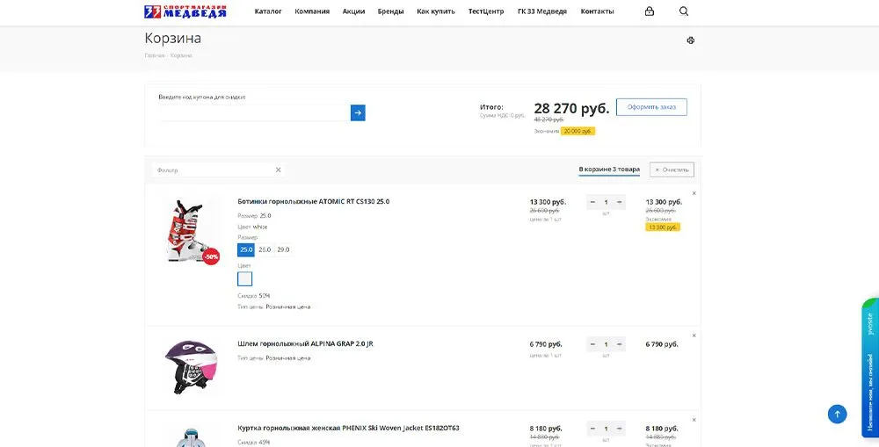Open the ALPINA GRAP helmet thumbnail
The image size is (879, 447).
click(x=190, y=366)
